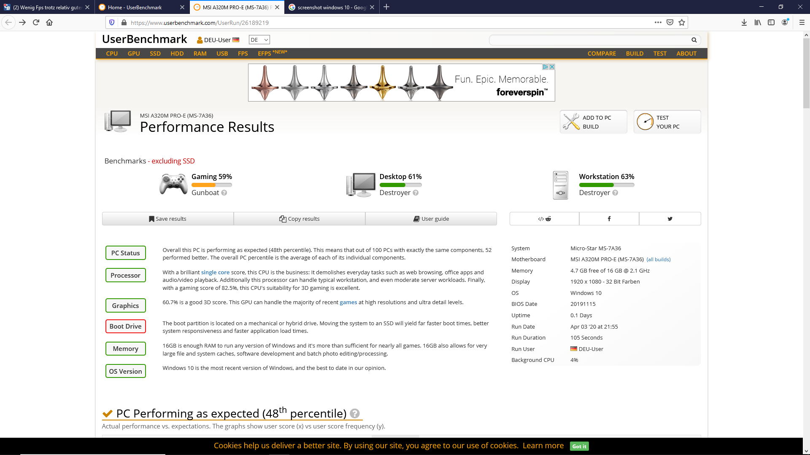Screen dimensions: 810x455
Task: Click help icon beside percentile heading
Action: click(355, 414)
